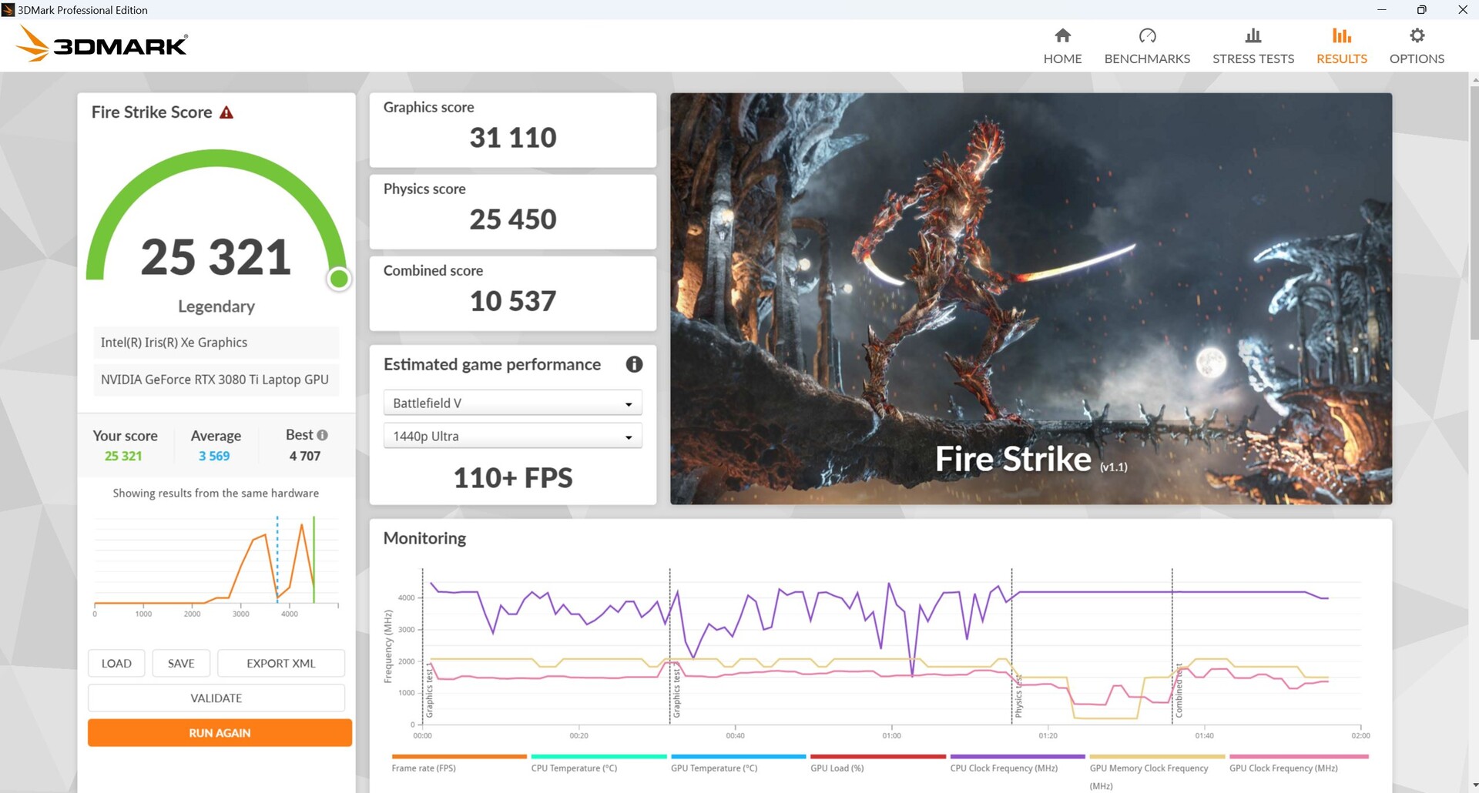Screen dimensions: 1479x793
Task: Click the Physics test marker in the monitoring graph
Action: point(1018,698)
